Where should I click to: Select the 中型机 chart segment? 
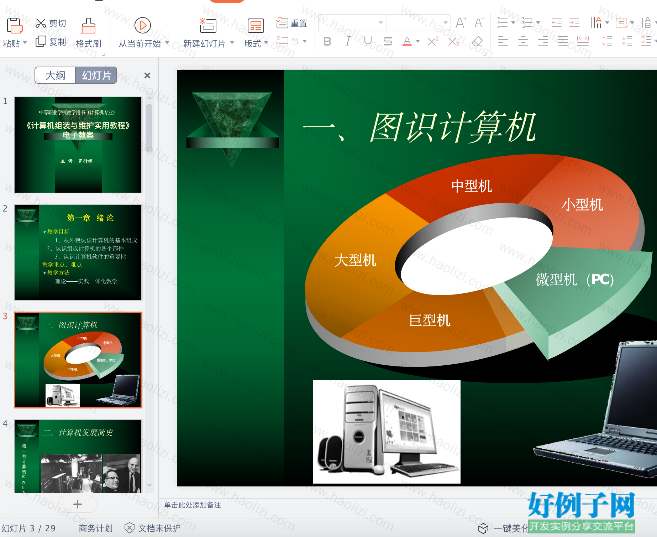pos(472,186)
